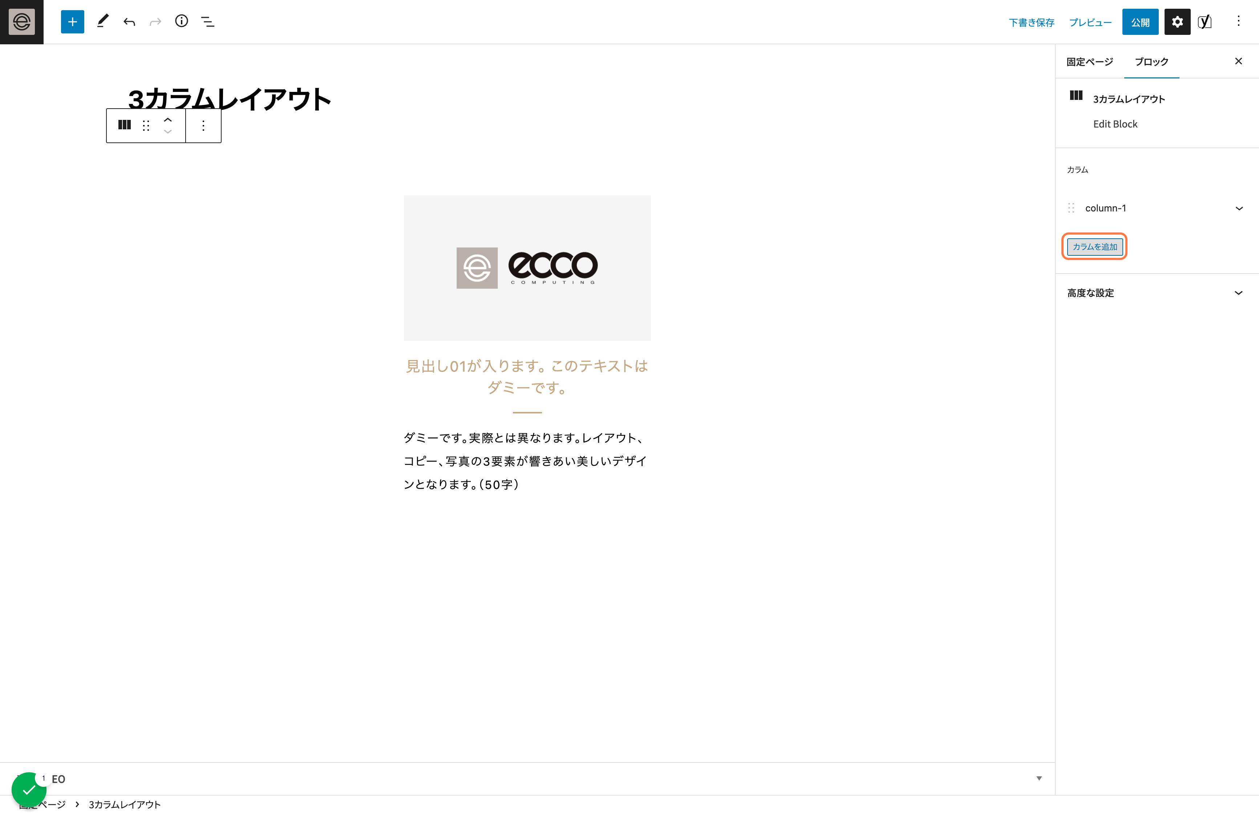Open the top-right options kebab menu

[x=1238, y=22]
